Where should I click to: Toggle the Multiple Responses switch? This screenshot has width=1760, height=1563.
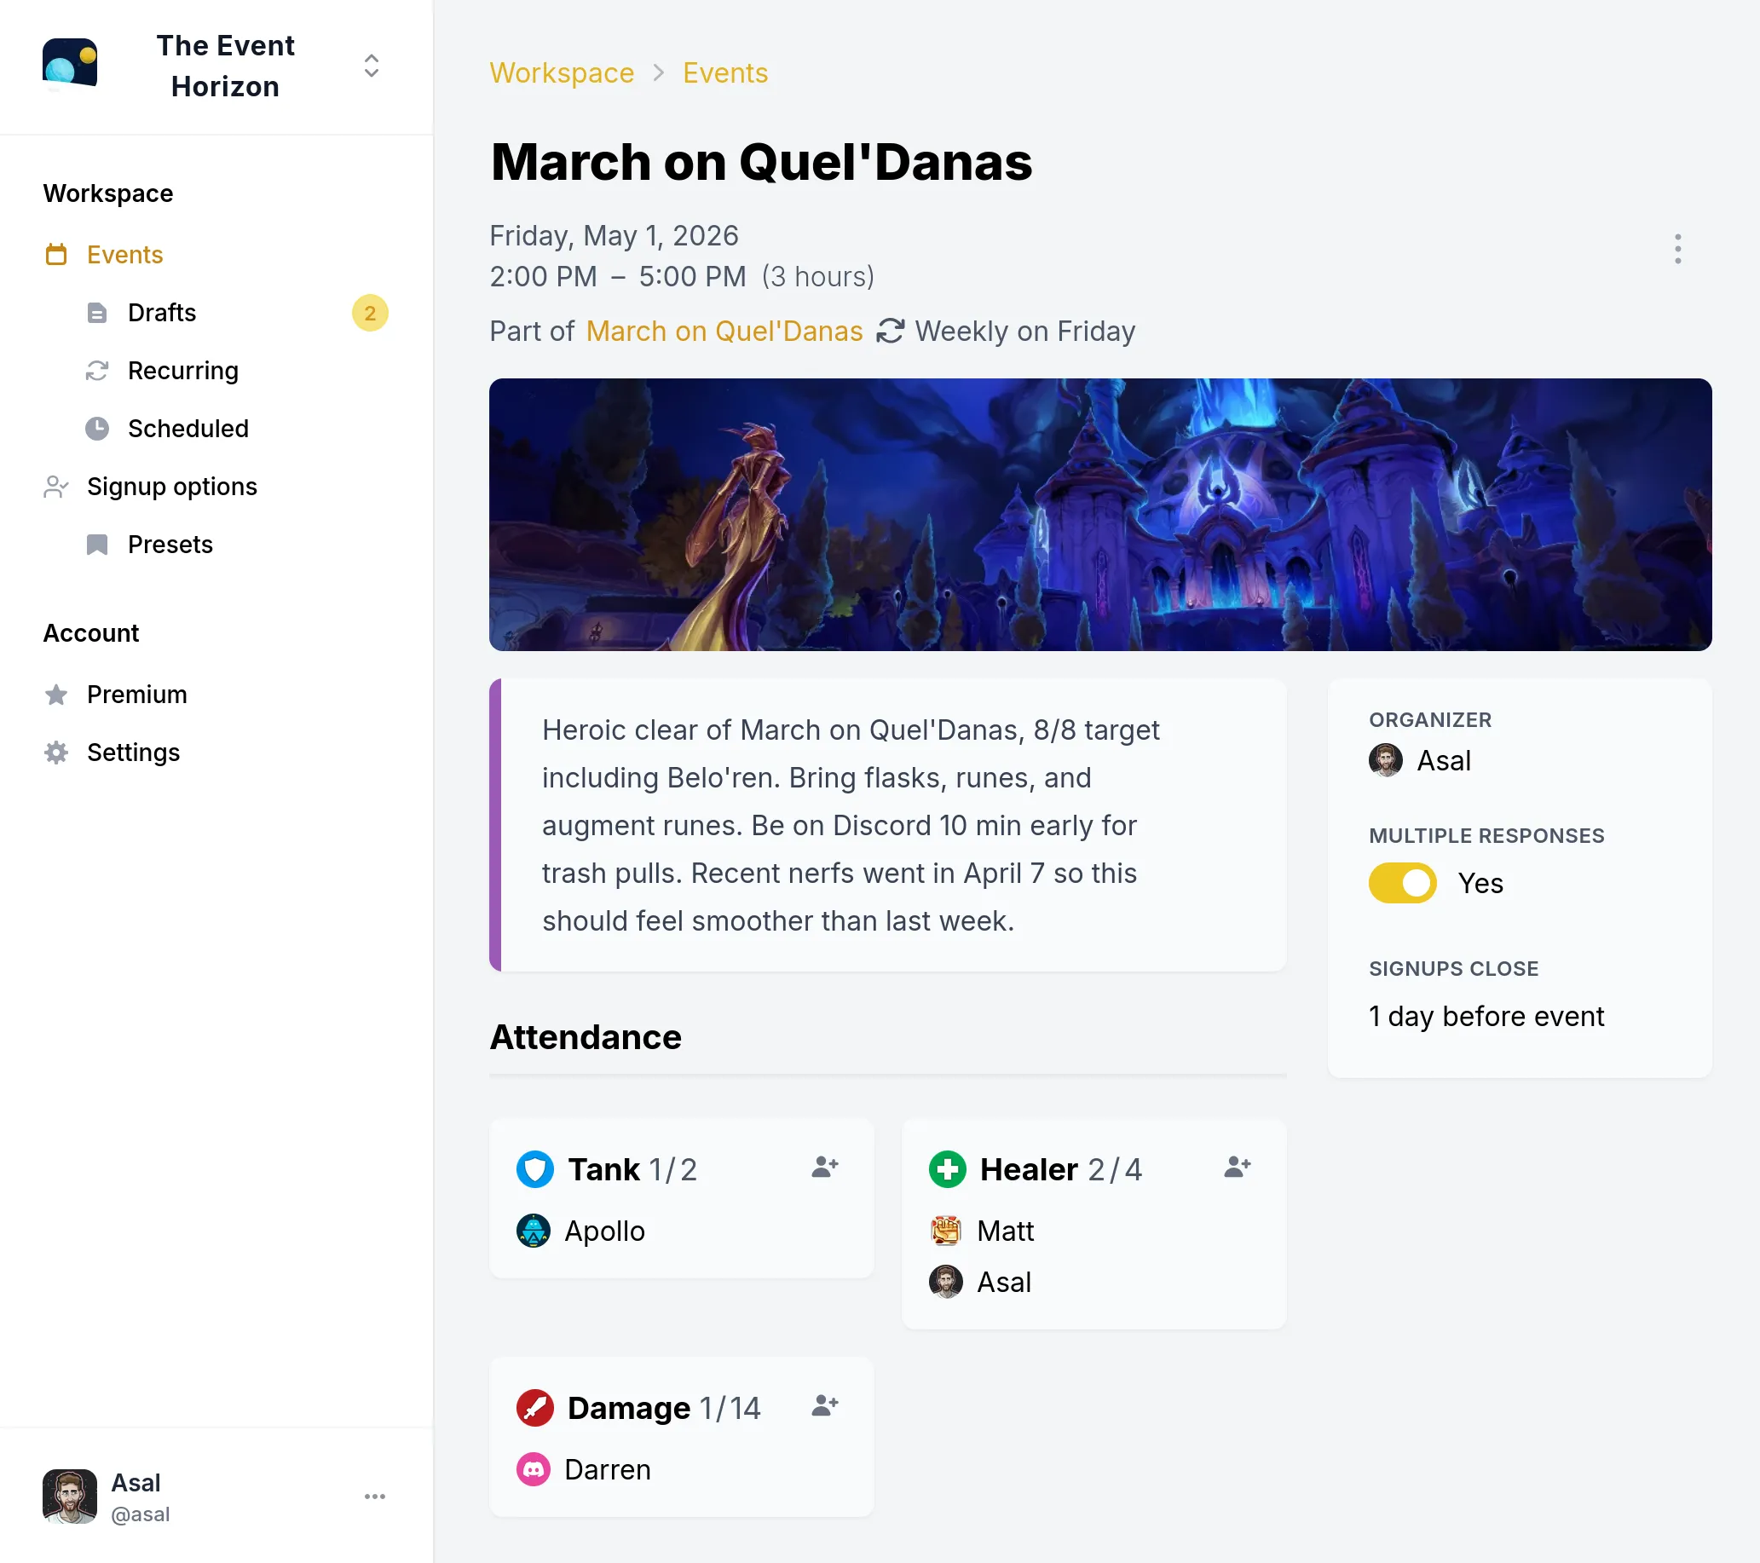tap(1403, 884)
